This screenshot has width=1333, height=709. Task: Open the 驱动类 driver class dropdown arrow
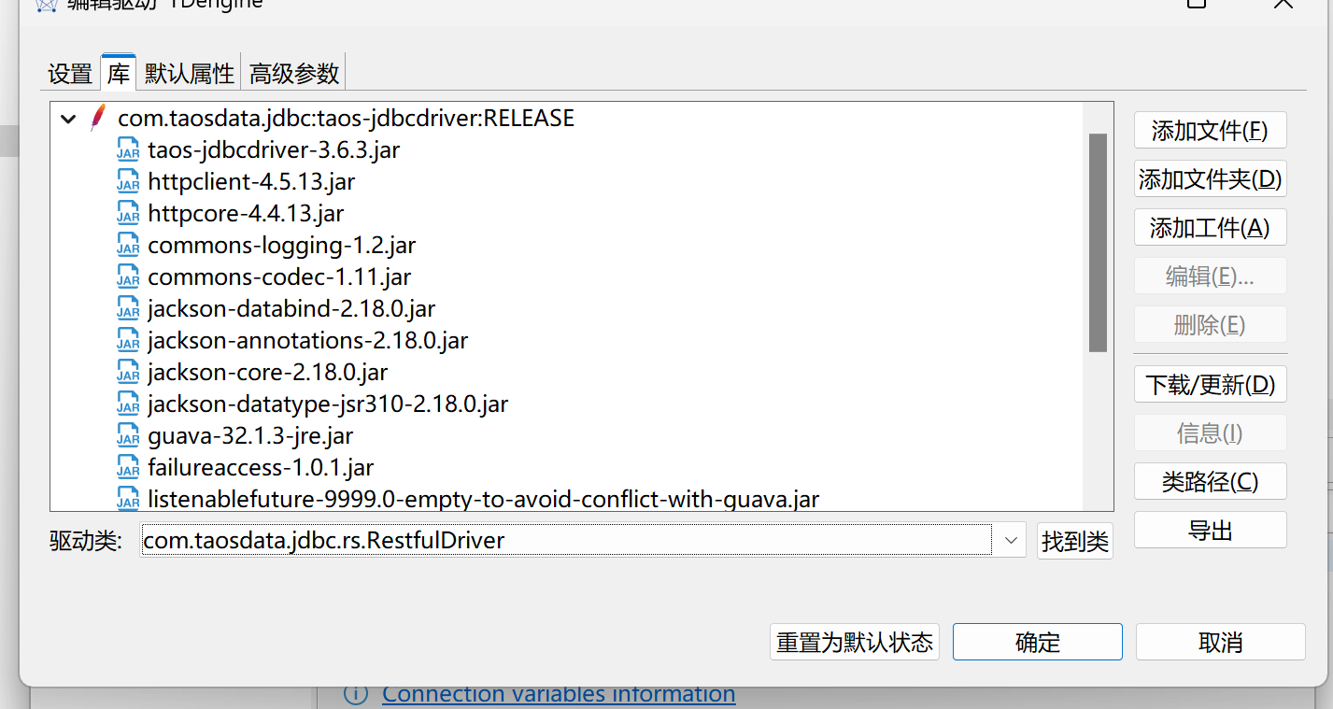click(1010, 540)
